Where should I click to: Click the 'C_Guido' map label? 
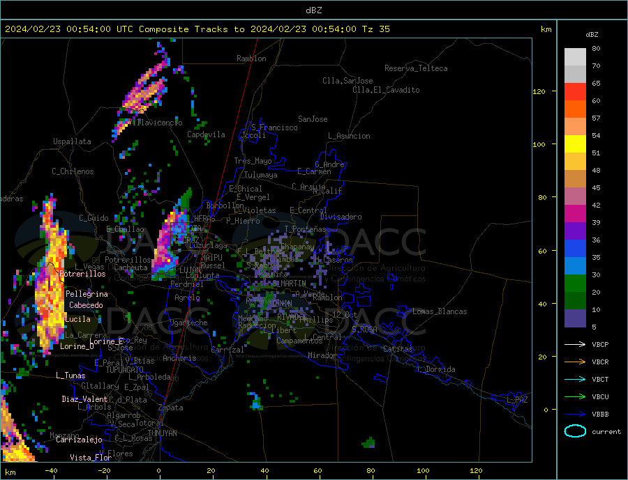tap(94, 218)
